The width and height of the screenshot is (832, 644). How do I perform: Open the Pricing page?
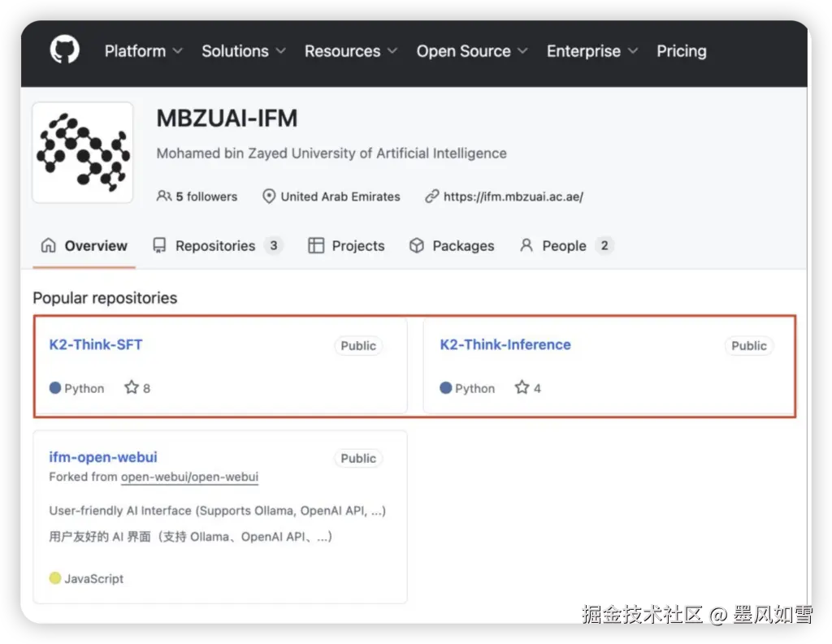pyautogui.click(x=682, y=51)
